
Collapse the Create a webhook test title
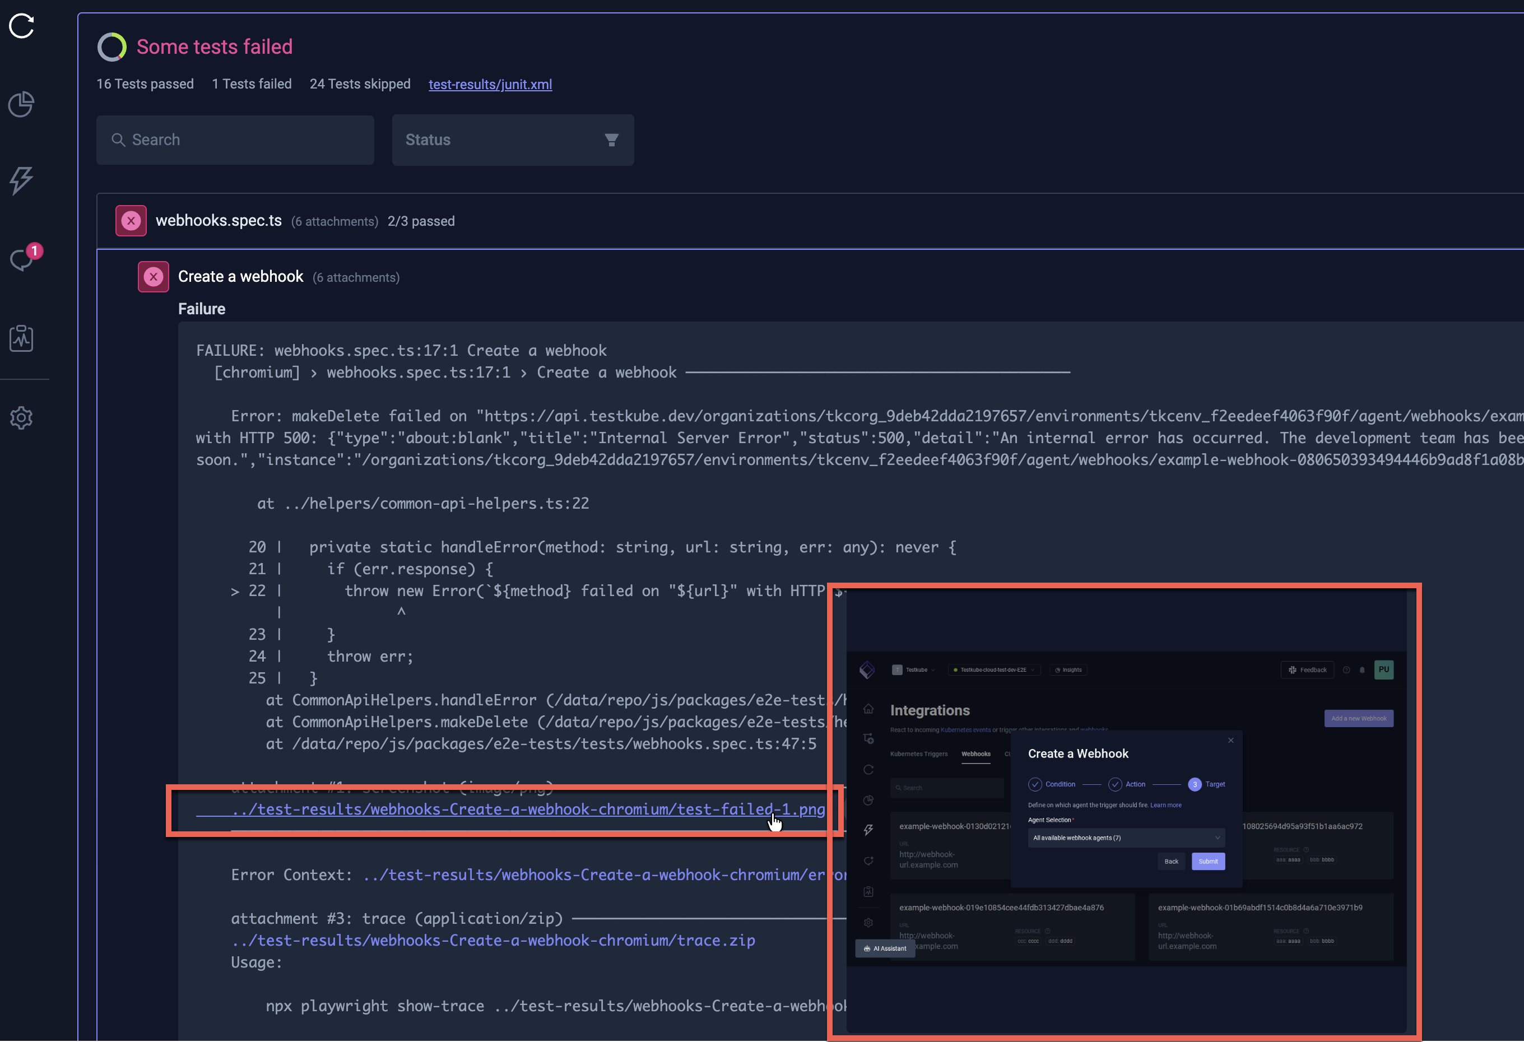tap(241, 277)
